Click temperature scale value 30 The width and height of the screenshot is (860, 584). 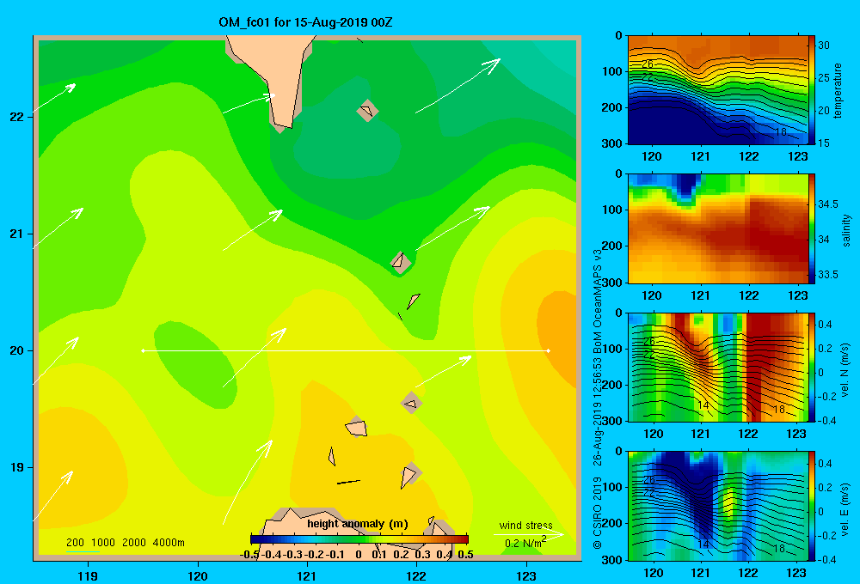click(x=824, y=46)
